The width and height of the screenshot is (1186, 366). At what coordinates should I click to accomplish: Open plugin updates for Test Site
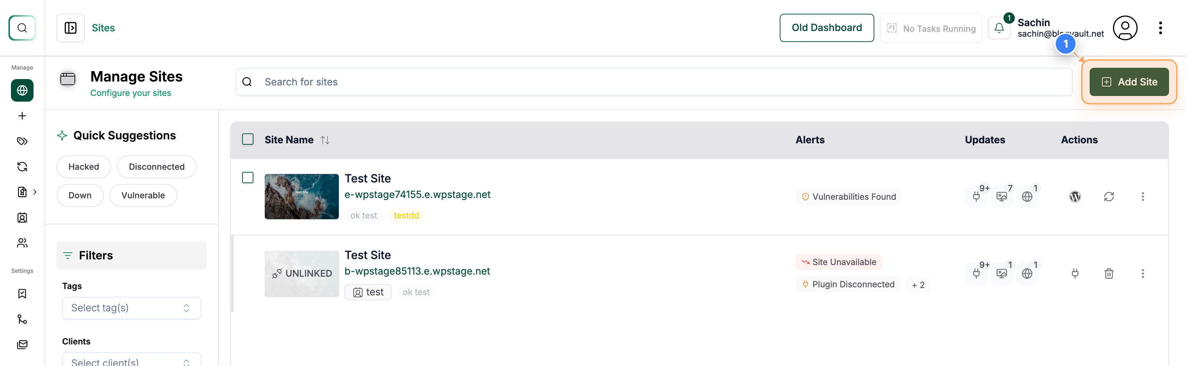pos(977,196)
